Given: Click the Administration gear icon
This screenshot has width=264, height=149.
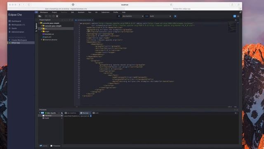Looking at the screenshot, I should click(x=9, y=32).
